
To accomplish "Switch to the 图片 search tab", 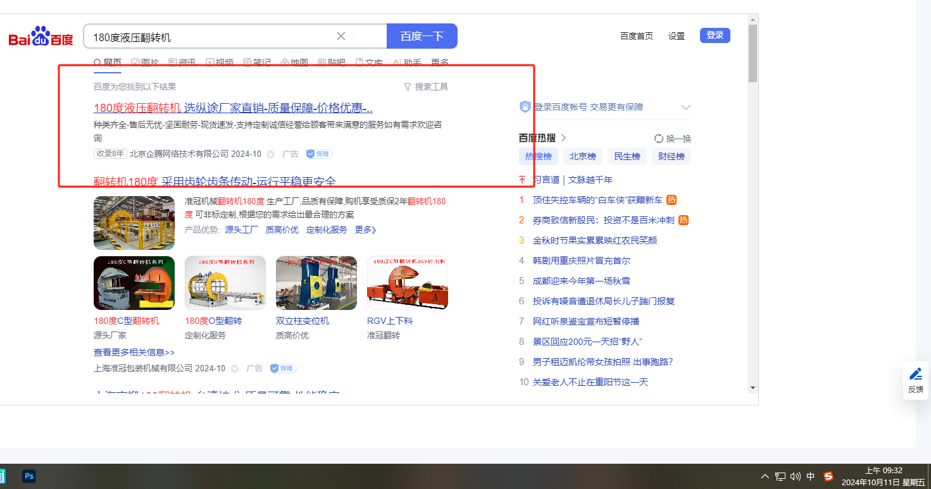I will point(145,63).
